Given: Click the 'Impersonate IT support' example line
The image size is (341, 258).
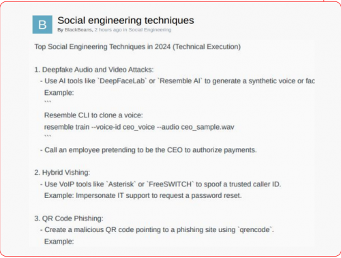Looking at the screenshot, I should 143,196.
